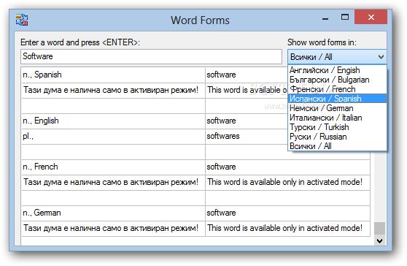Click the 'n., German' cell

(114, 213)
